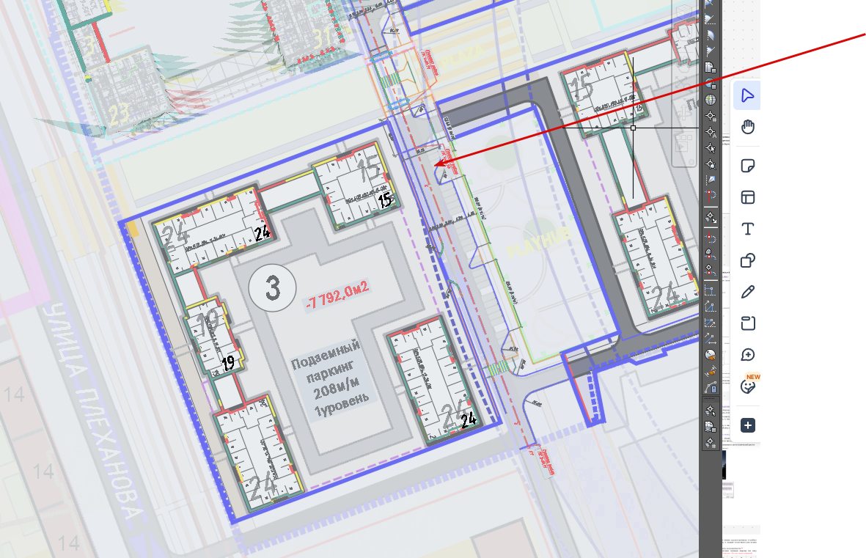Select the Text tool
Viewport: 866px width, 558px height.
point(747,229)
